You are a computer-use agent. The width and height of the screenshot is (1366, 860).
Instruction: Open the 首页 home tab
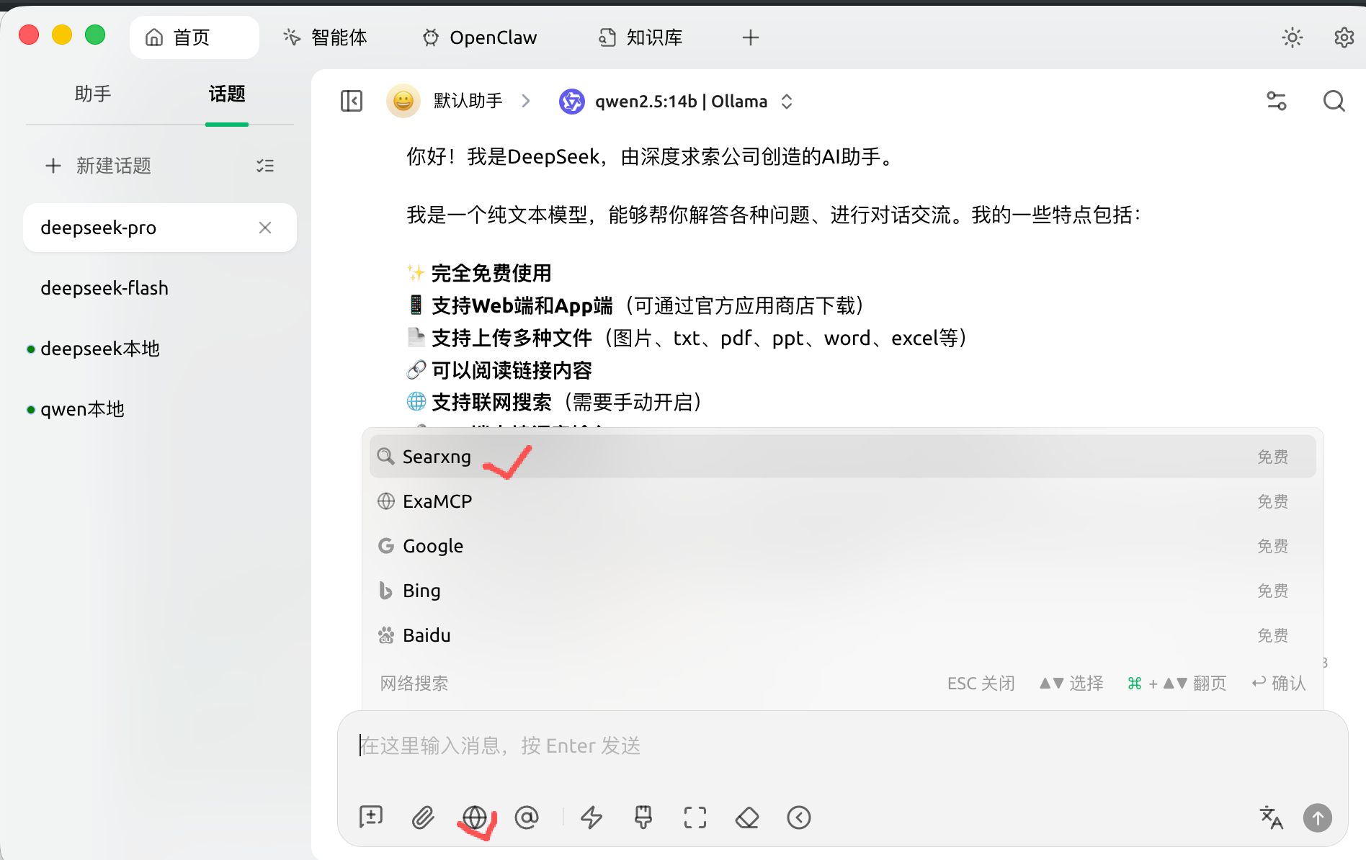[194, 37]
